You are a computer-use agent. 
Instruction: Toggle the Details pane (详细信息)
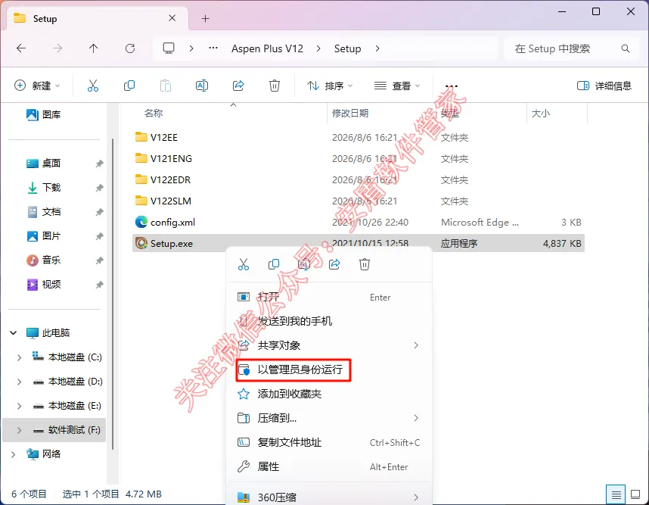pos(604,86)
